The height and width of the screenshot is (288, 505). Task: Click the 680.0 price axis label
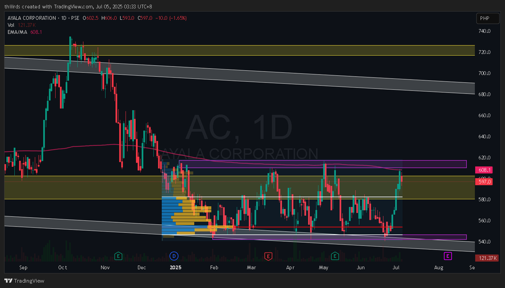(485, 94)
